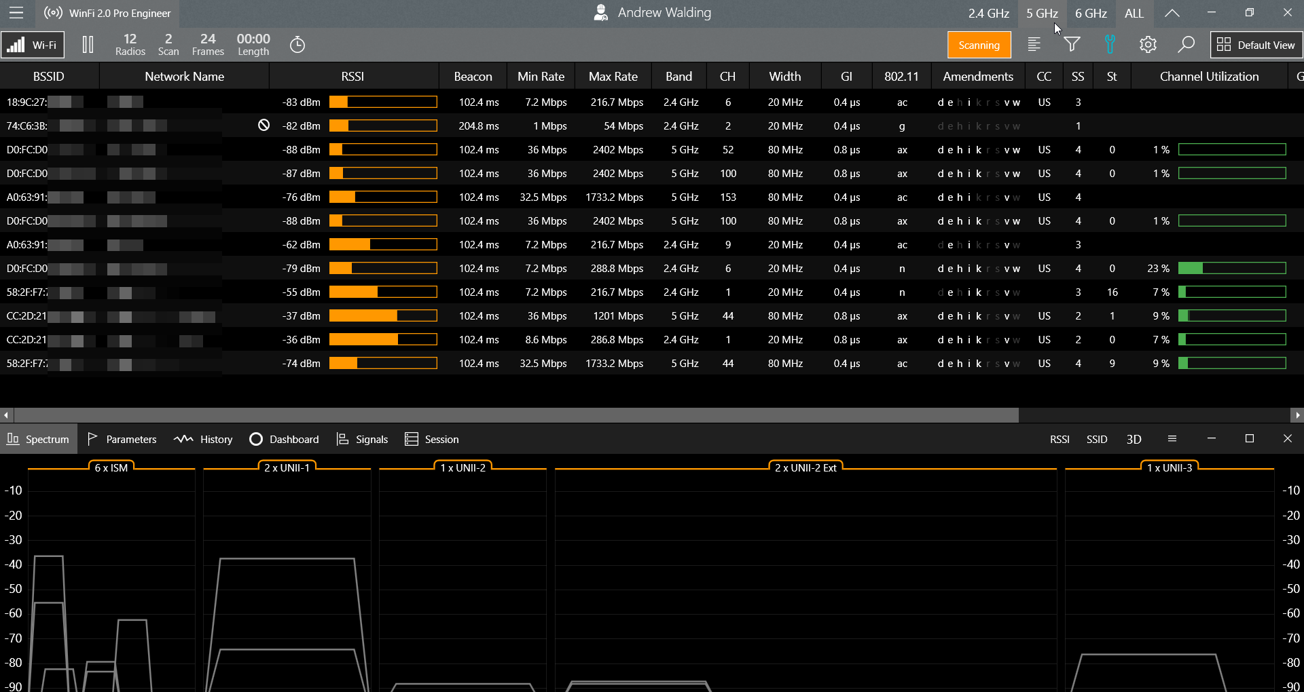Open the bottom panel menu icon
The width and height of the screenshot is (1304, 692).
point(1172,439)
